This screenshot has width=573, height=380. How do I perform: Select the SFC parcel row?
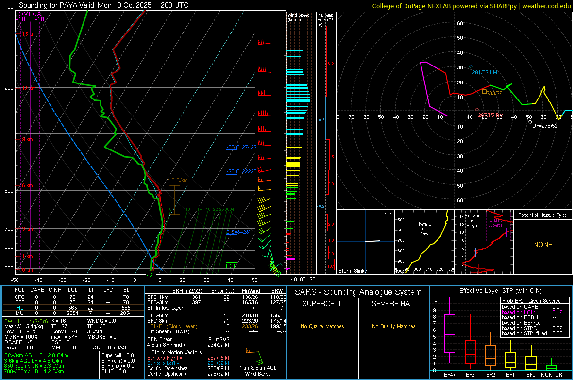click(72, 297)
